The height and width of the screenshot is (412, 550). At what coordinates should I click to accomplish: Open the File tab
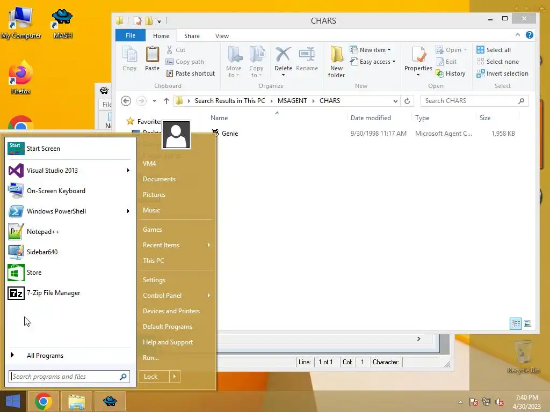[131, 35]
